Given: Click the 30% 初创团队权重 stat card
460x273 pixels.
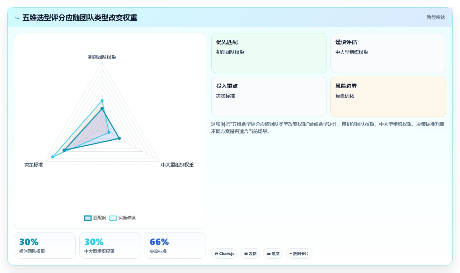Looking at the screenshot, I should click(45, 245).
